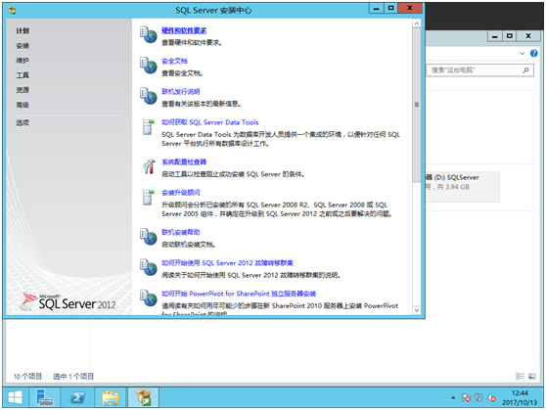This screenshot has width=546, height=410.
Task: Click the 选中 1 个项目 status text
Action: click(x=73, y=376)
